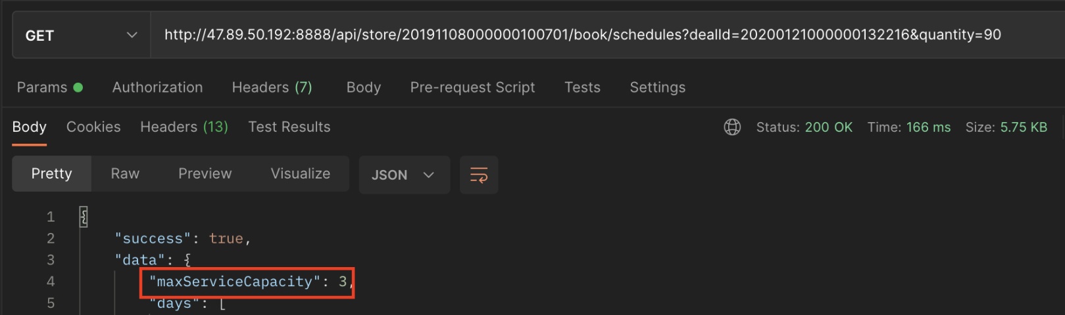Go to the Tests tab
Image resolution: width=1065 pixels, height=315 pixels.
point(582,87)
